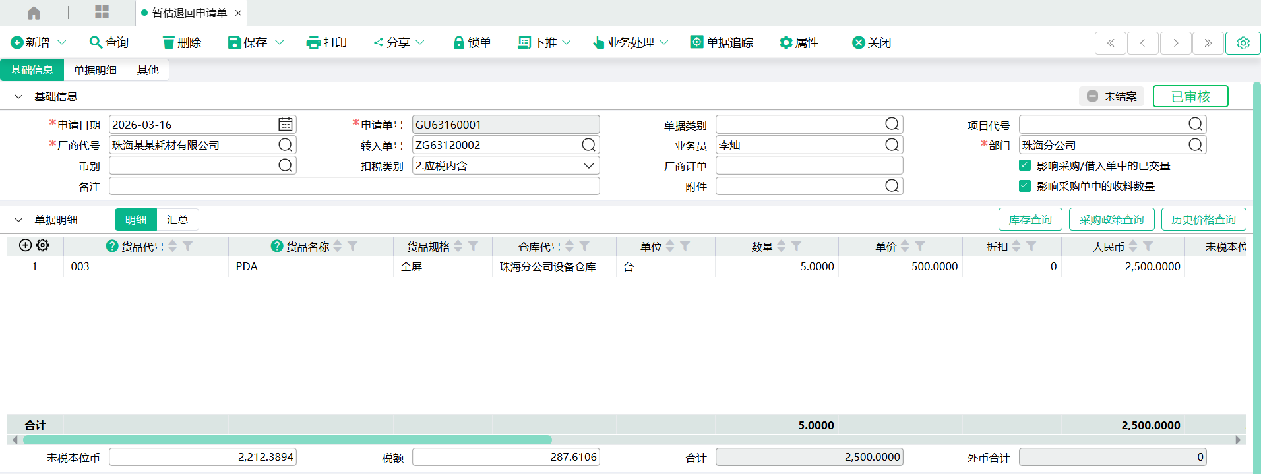Screen dimensions: 1261x474
Task: Click the horizontal scrollbar of the grid
Action: point(287,440)
